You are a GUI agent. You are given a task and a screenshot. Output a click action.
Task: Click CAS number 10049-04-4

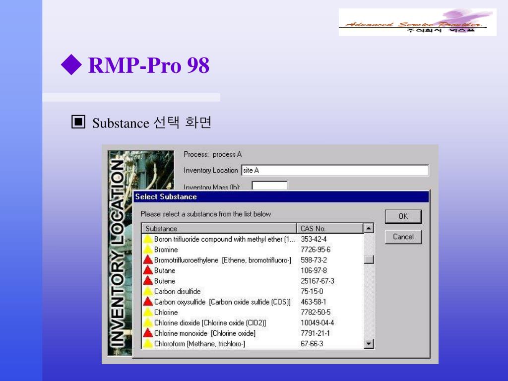pos(317,322)
